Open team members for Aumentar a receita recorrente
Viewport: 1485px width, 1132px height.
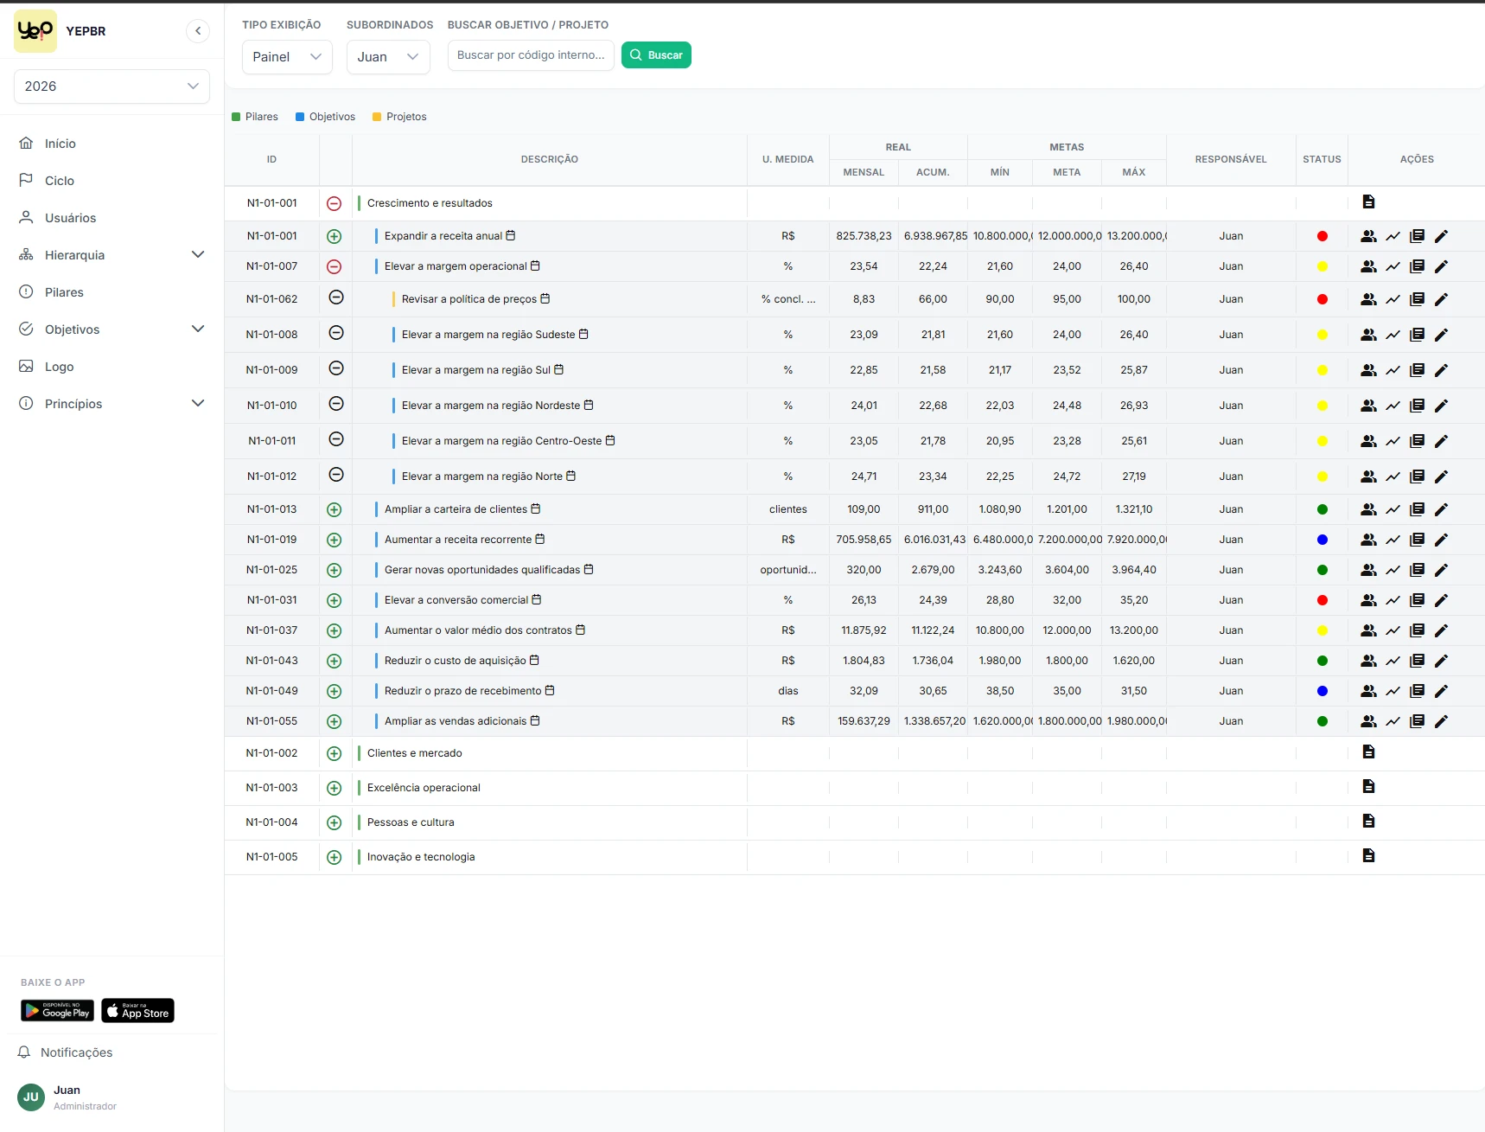tap(1368, 540)
